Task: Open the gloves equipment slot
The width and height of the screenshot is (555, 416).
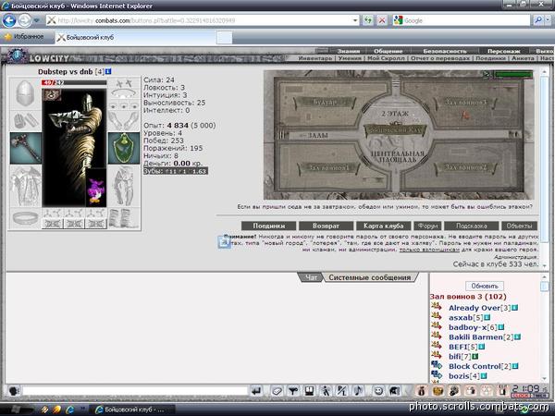Action: (x=124, y=121)
